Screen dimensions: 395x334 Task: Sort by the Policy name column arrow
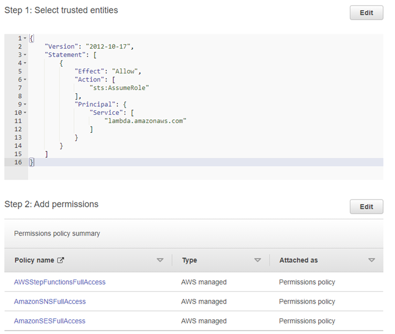point(160,261)
